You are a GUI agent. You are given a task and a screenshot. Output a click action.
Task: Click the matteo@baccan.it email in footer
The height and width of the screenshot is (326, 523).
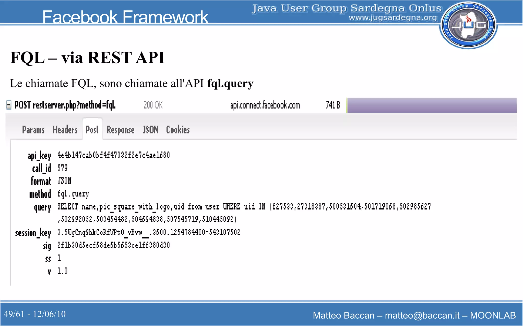tap(422, 315)
